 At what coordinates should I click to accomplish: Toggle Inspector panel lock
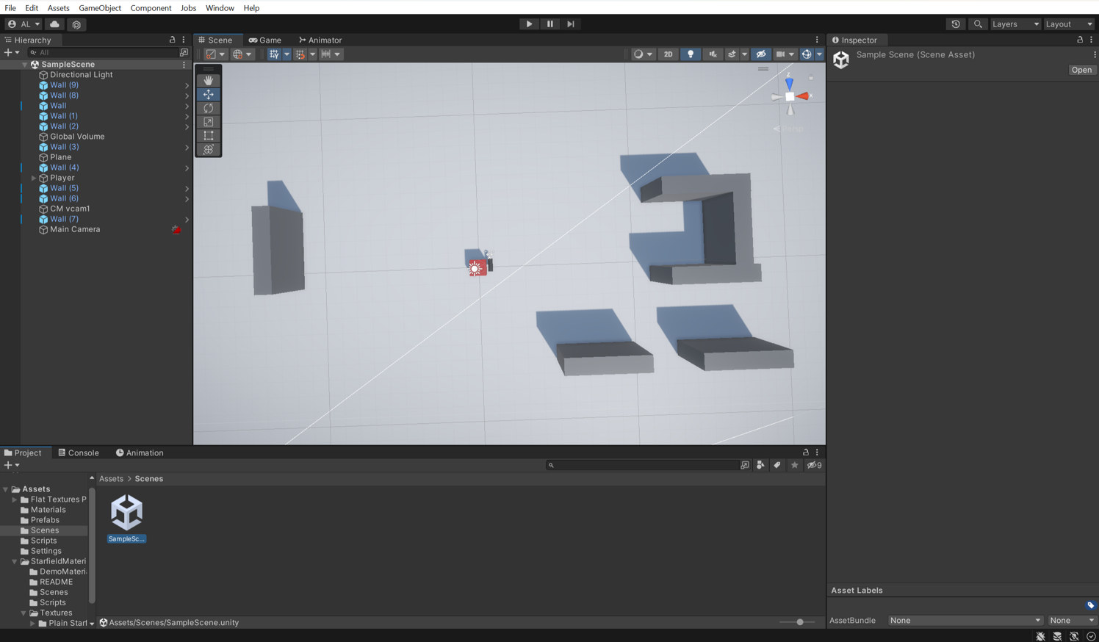pos(1080,40)
